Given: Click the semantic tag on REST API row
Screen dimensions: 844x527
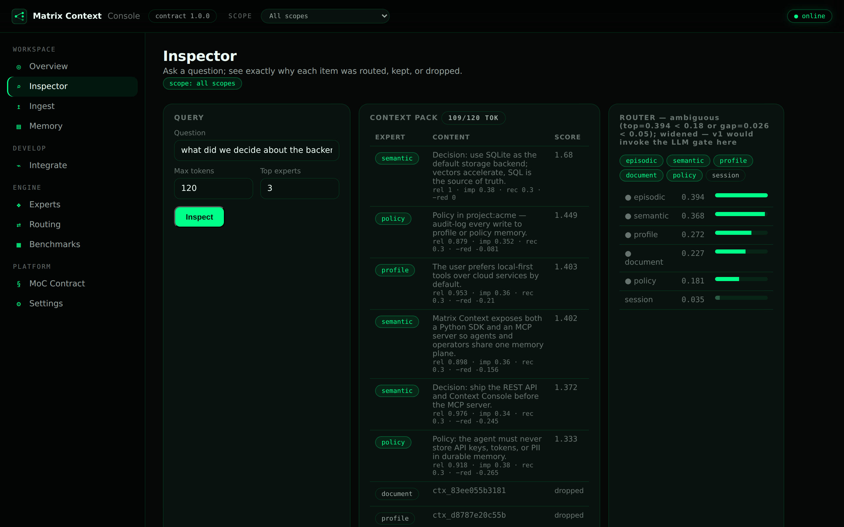Looking at the screenshot, I should (397, 391).
